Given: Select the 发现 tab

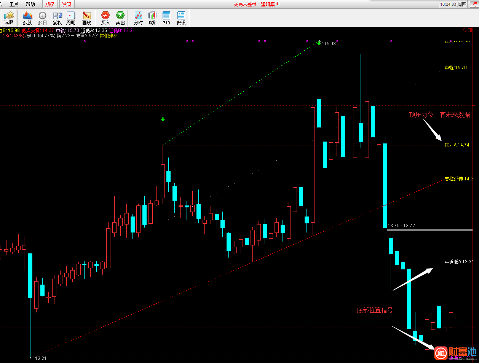Looking at the screenshot, I should coord(67,4).
